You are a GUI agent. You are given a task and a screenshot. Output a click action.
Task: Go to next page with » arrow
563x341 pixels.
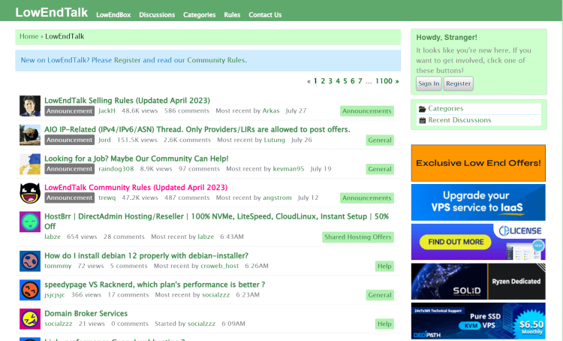[x=397, y=81]
